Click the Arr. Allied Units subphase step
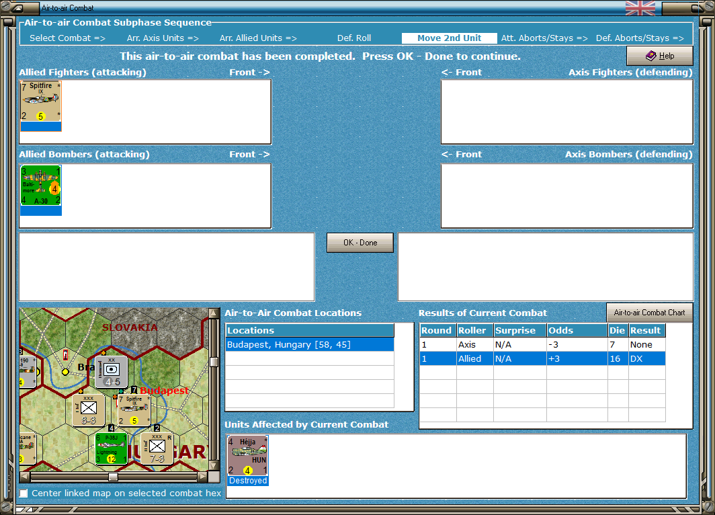This screenshot has width=715, height=515. pyautogui.click(x=258, y=38)
